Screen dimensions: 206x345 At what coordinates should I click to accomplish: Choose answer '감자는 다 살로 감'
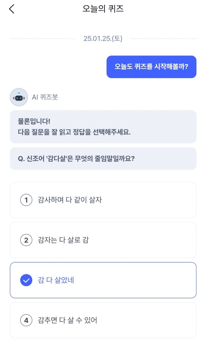point(63,240)
